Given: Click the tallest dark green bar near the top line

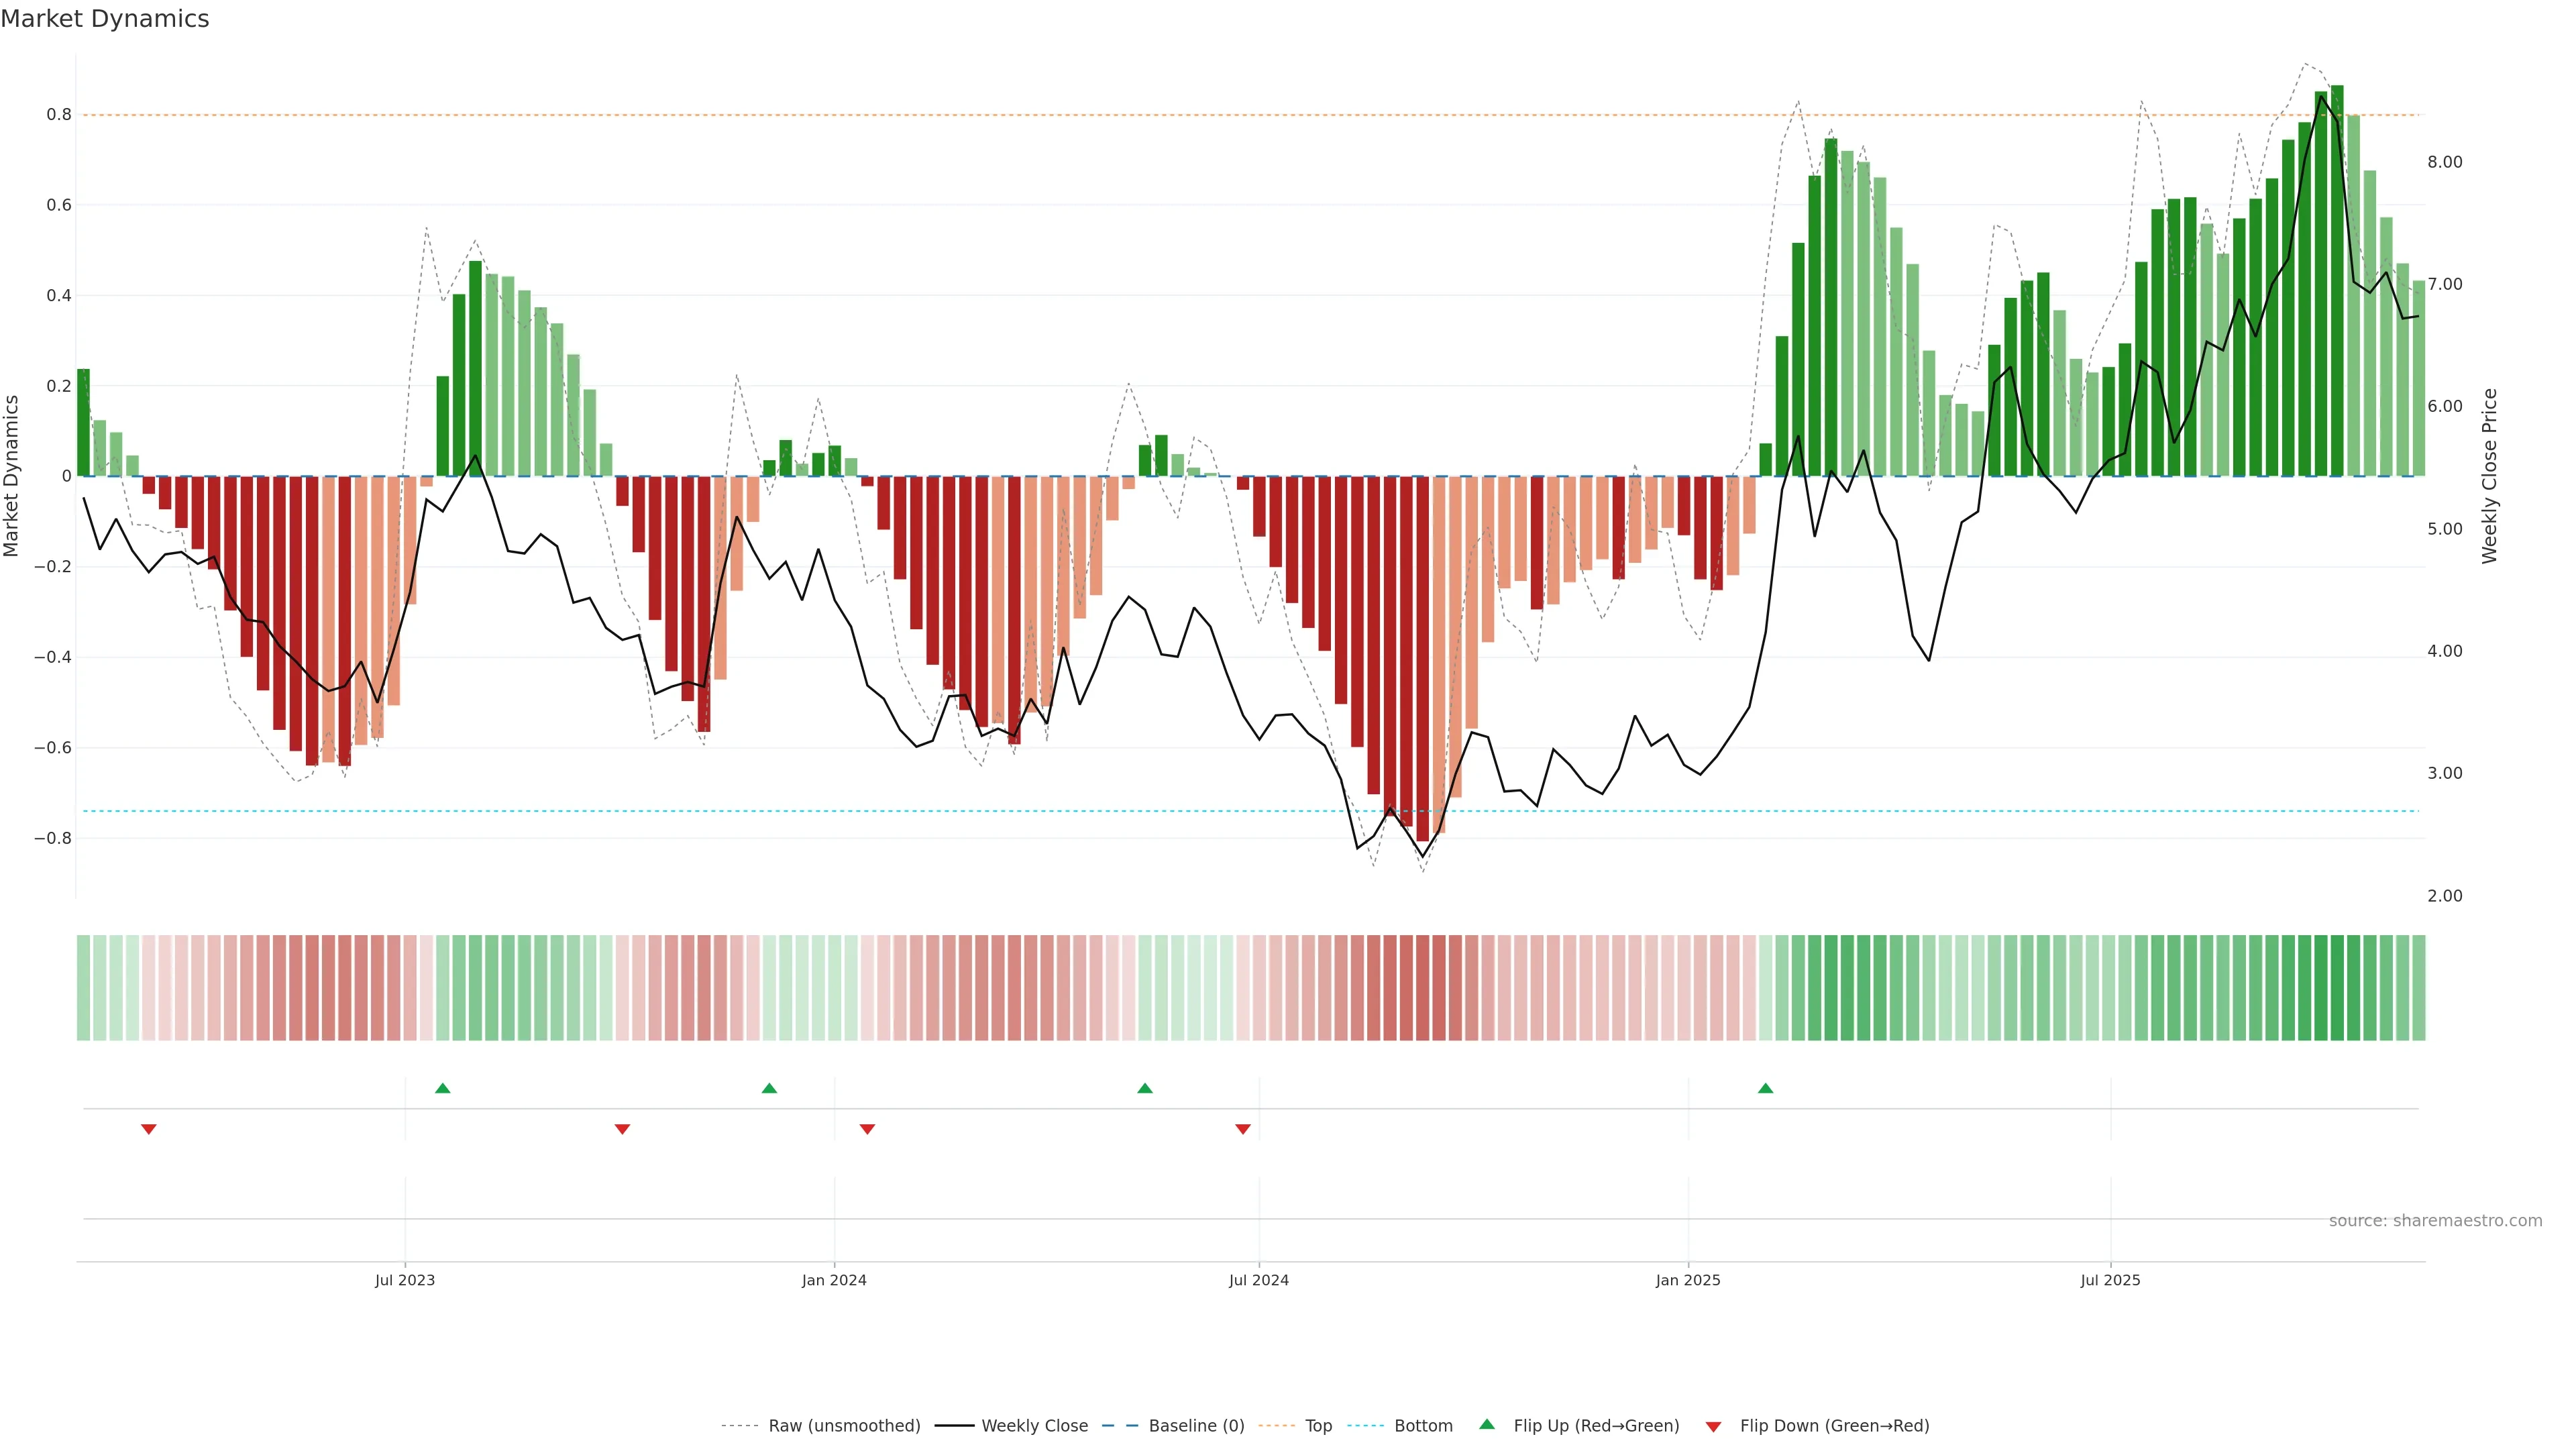Looking at the screenshot, I should pos(2337,280).
